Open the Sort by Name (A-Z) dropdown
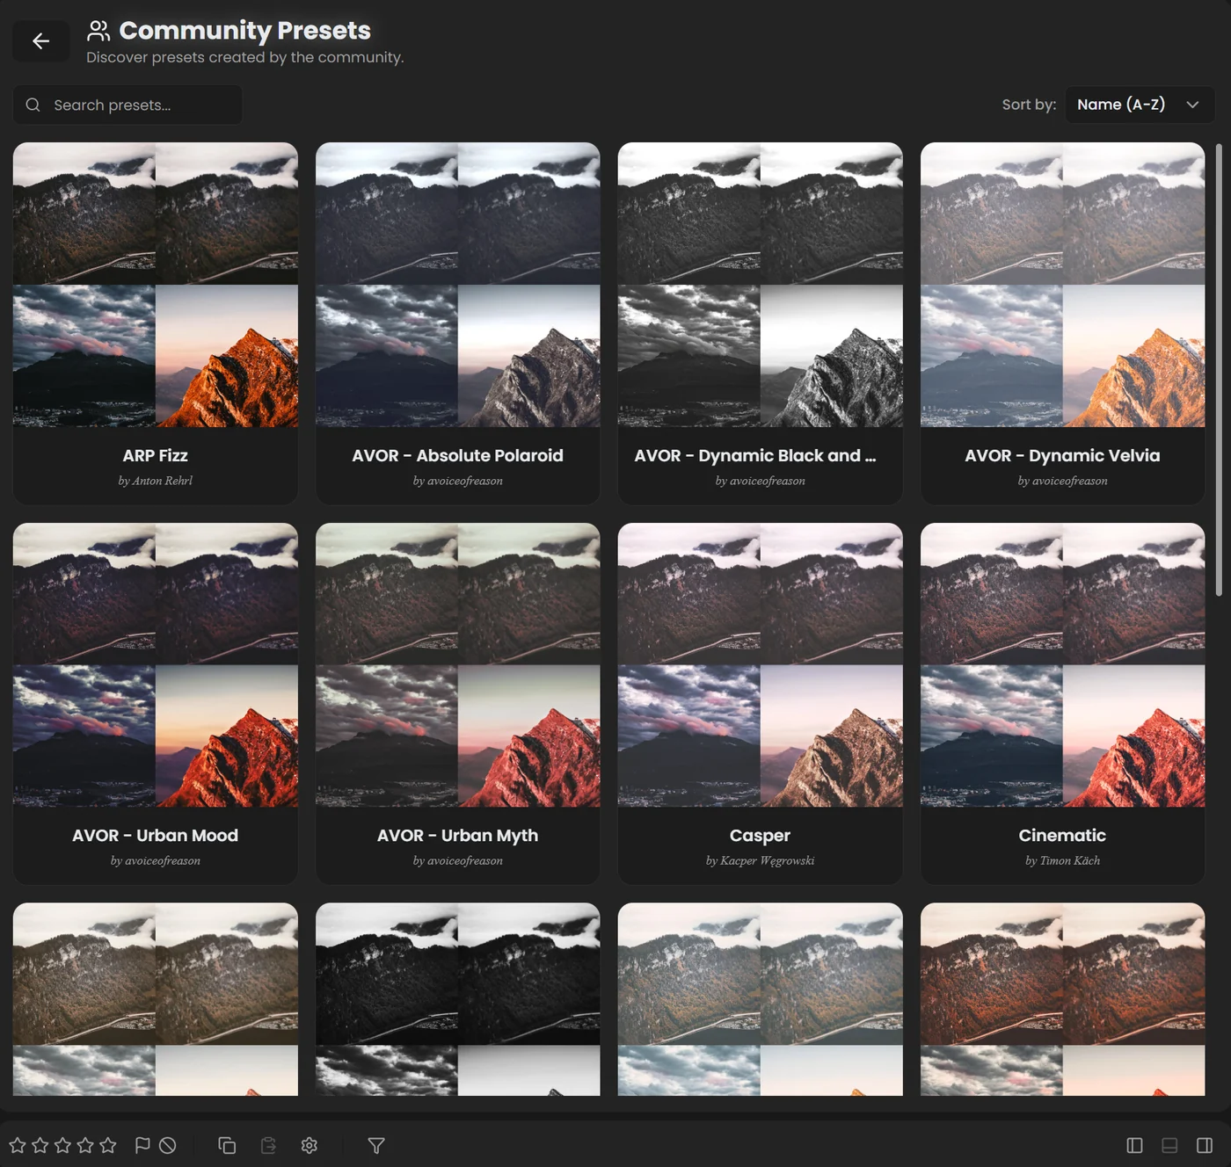 pyautogui.click(x=1140, y=105)
